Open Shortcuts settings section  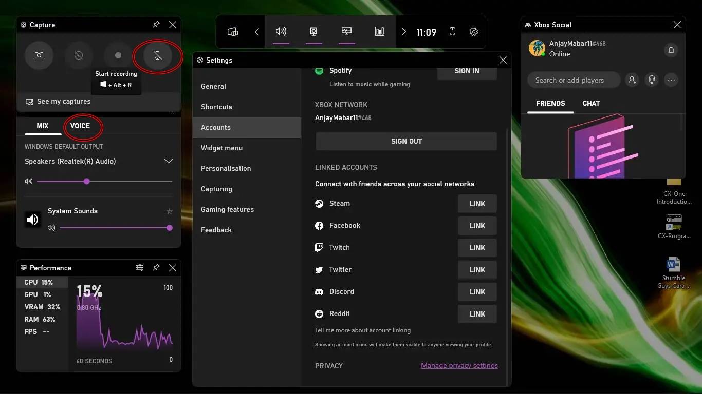(247, 107)
